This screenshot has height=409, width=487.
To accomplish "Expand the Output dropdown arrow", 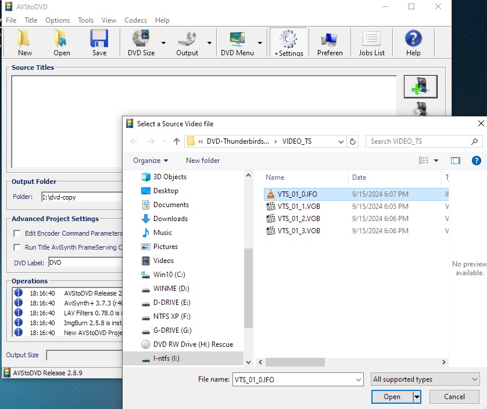I will tap(209, 43).
